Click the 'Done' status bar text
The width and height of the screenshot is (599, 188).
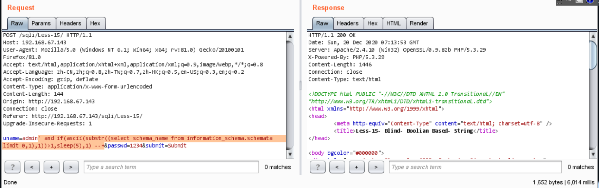10,182
